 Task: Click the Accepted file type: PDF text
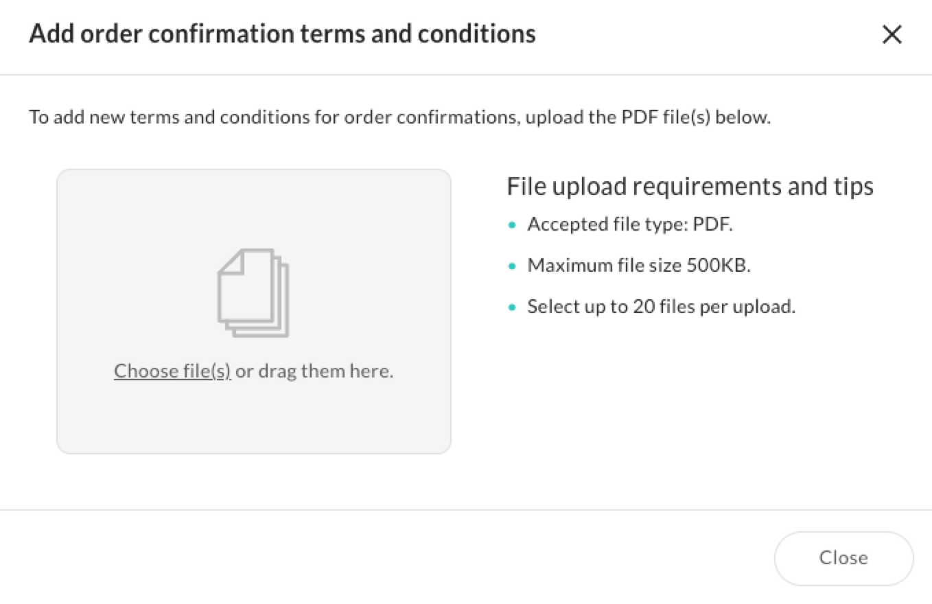[629, 224]
